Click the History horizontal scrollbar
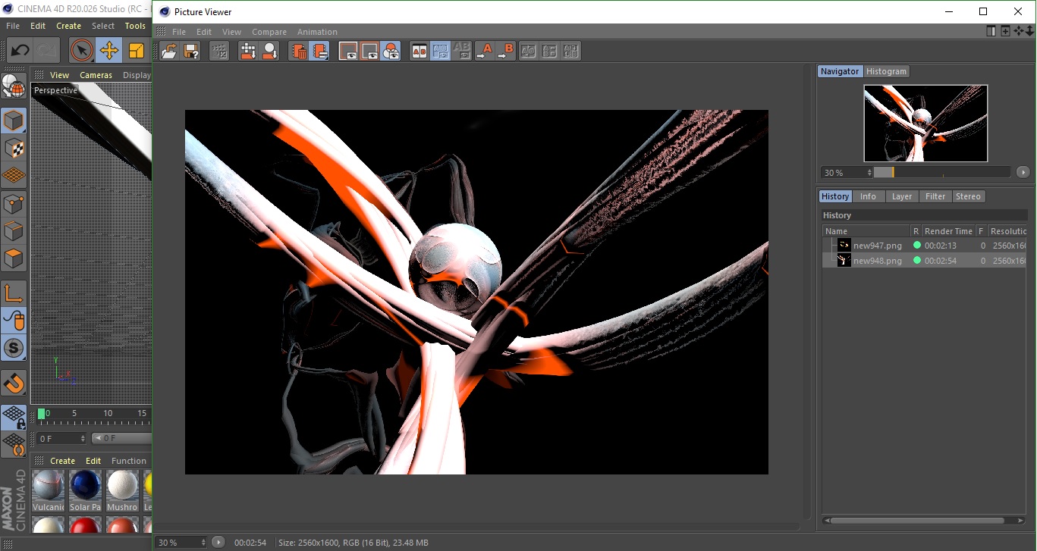Screen dimensions: 1037x551 coord(918,521)
